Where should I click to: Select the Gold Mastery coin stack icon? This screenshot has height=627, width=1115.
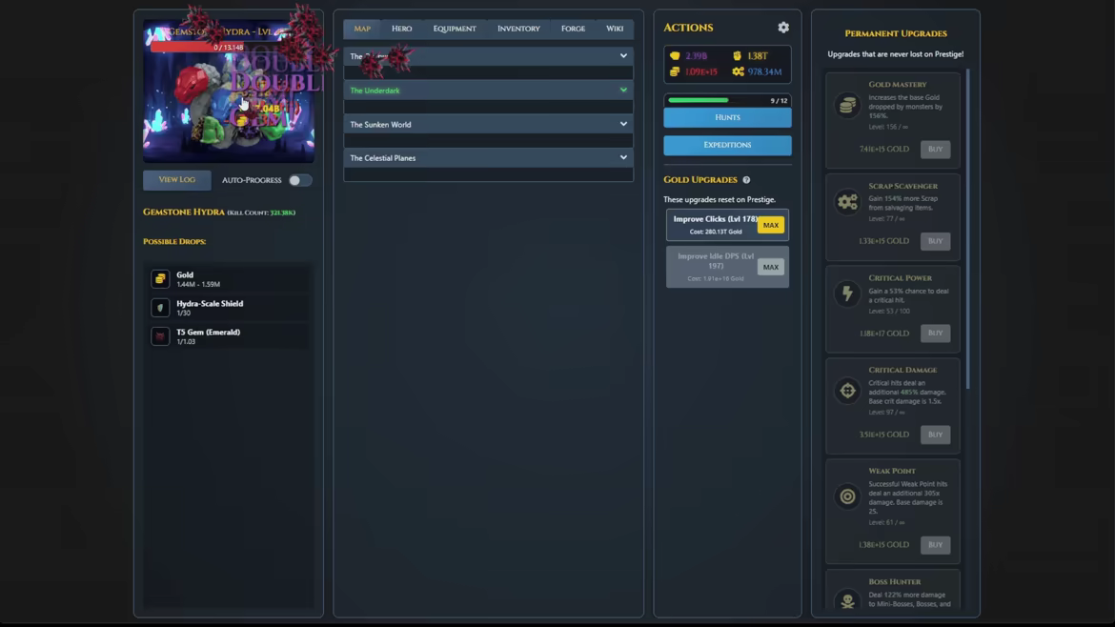click(x=847, y=106)
